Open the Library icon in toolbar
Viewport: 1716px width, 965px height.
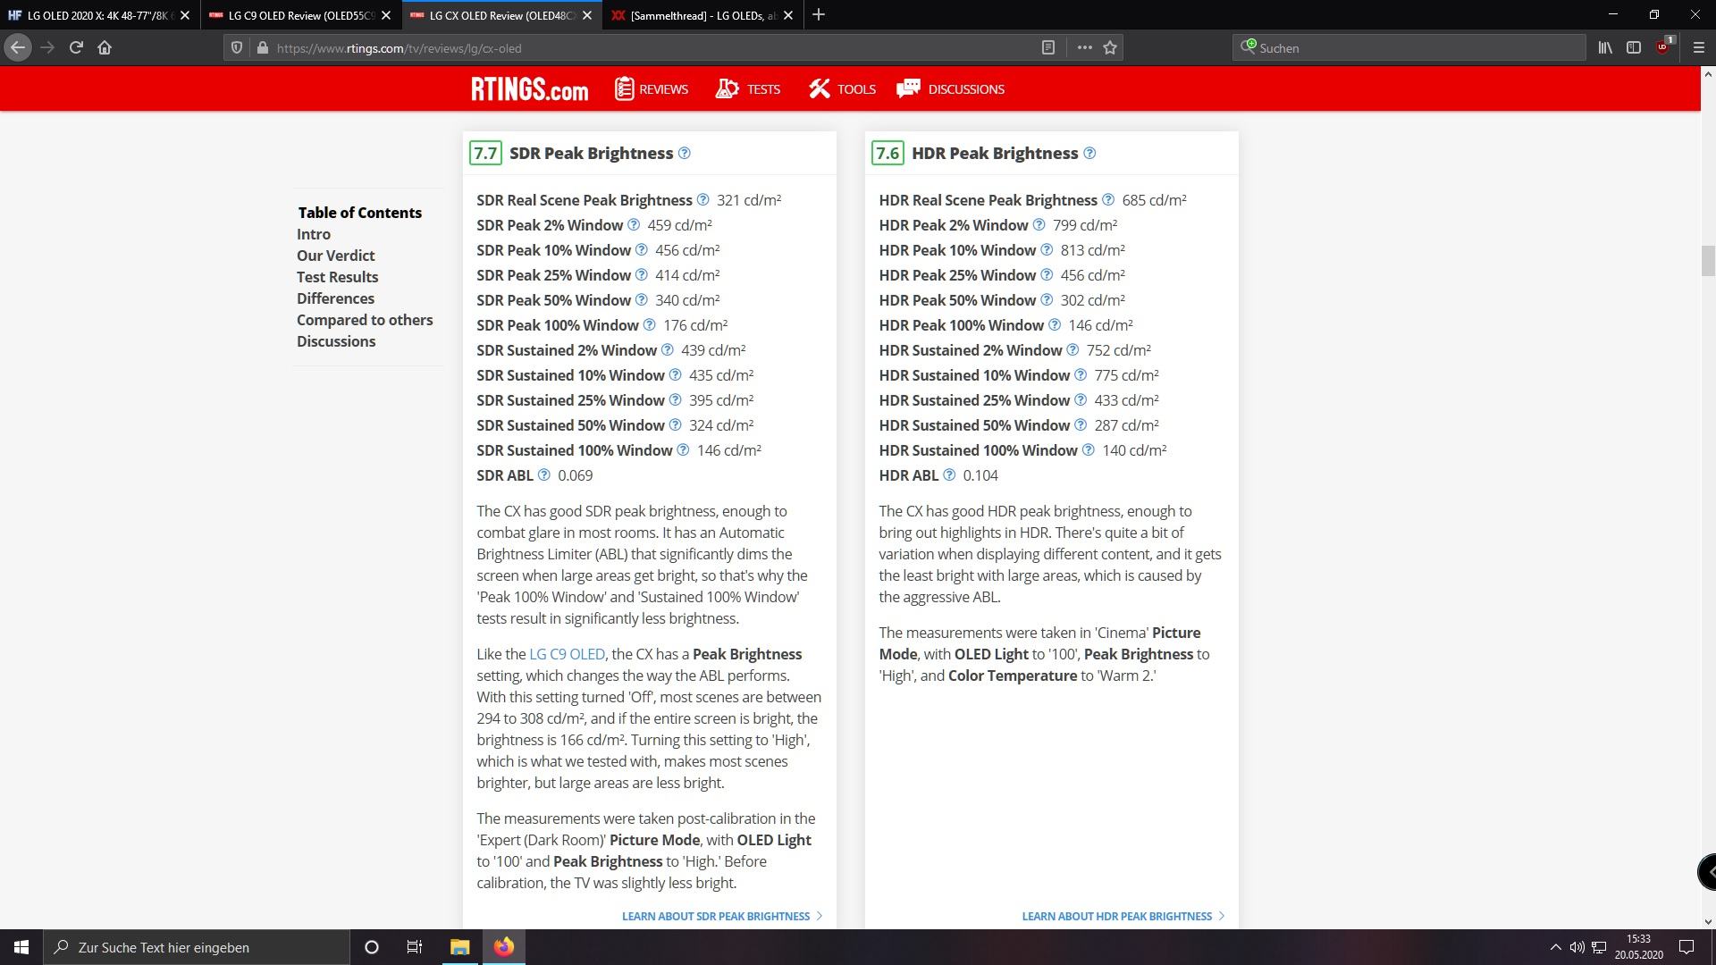pos(1605,47)
